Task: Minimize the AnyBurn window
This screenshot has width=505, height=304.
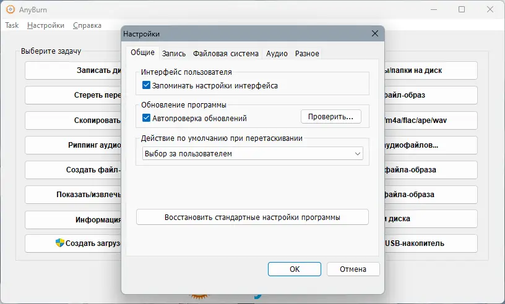Action: 433,9
